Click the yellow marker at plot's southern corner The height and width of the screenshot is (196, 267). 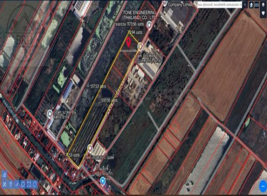pyautogui.click(x=90, y=147)
